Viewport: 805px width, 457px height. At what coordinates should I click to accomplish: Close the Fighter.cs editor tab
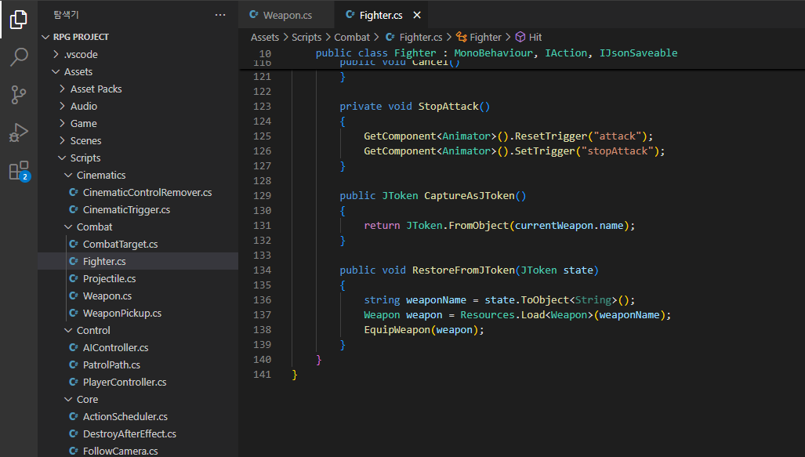coord(416,15)
